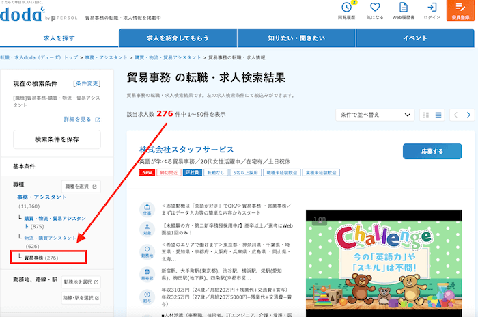This screenshot has height=317, width=478.
Task: Open 購買・物流・貿易アシスタント (875) sidebar item
Action: (55, 222)
